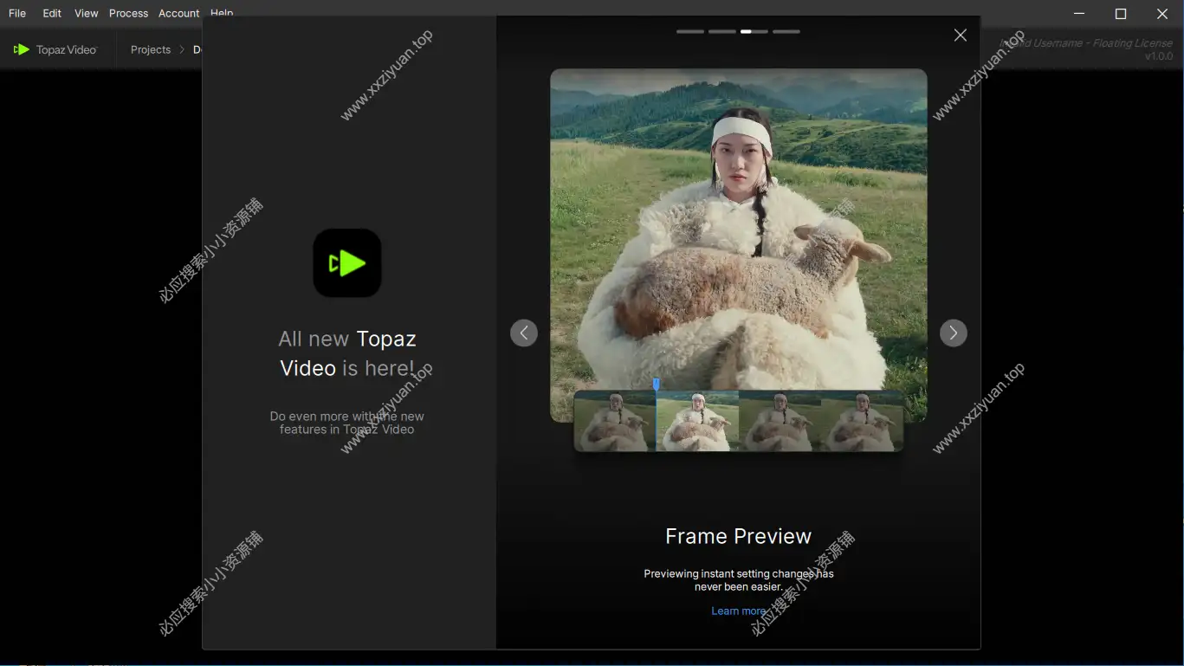Open the View menu
1184x666 pixels.
click(x=86, y=13)
